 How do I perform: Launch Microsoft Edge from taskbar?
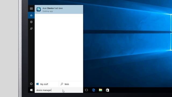94,90
